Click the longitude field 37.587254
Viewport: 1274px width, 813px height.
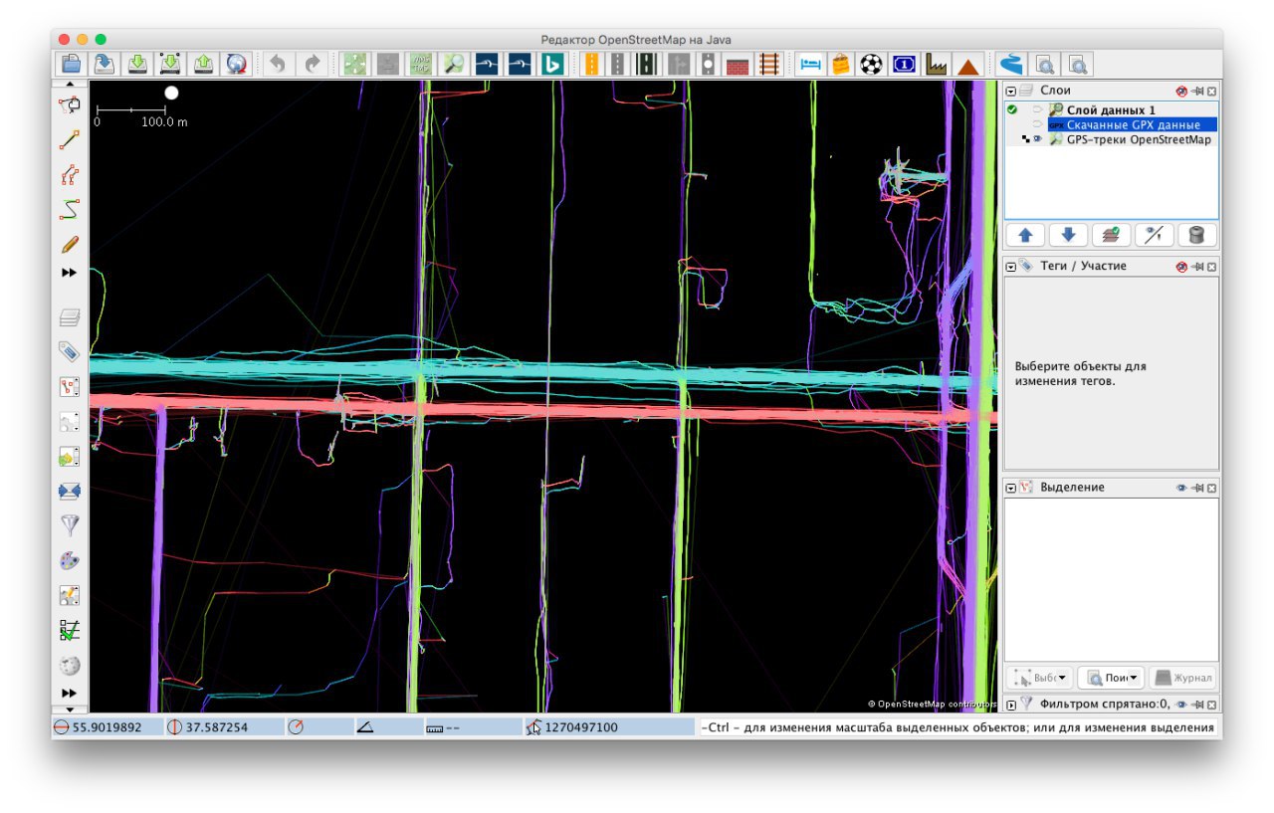(223, 727)
